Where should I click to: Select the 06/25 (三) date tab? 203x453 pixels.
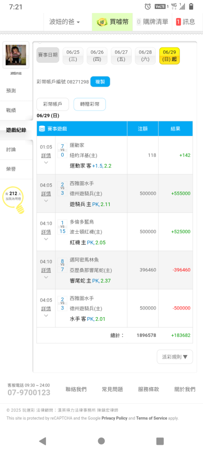73,56
